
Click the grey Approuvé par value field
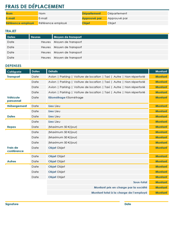click(137, 18)
